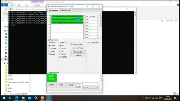Open the Manage ribbon tab
This screenshot has height=101, width=180.
pos(37,5)
